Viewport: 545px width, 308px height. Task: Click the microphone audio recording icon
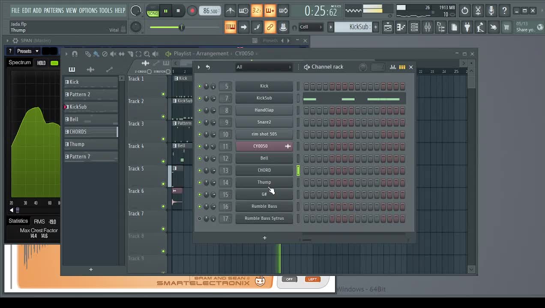click(x=491, y=10)
